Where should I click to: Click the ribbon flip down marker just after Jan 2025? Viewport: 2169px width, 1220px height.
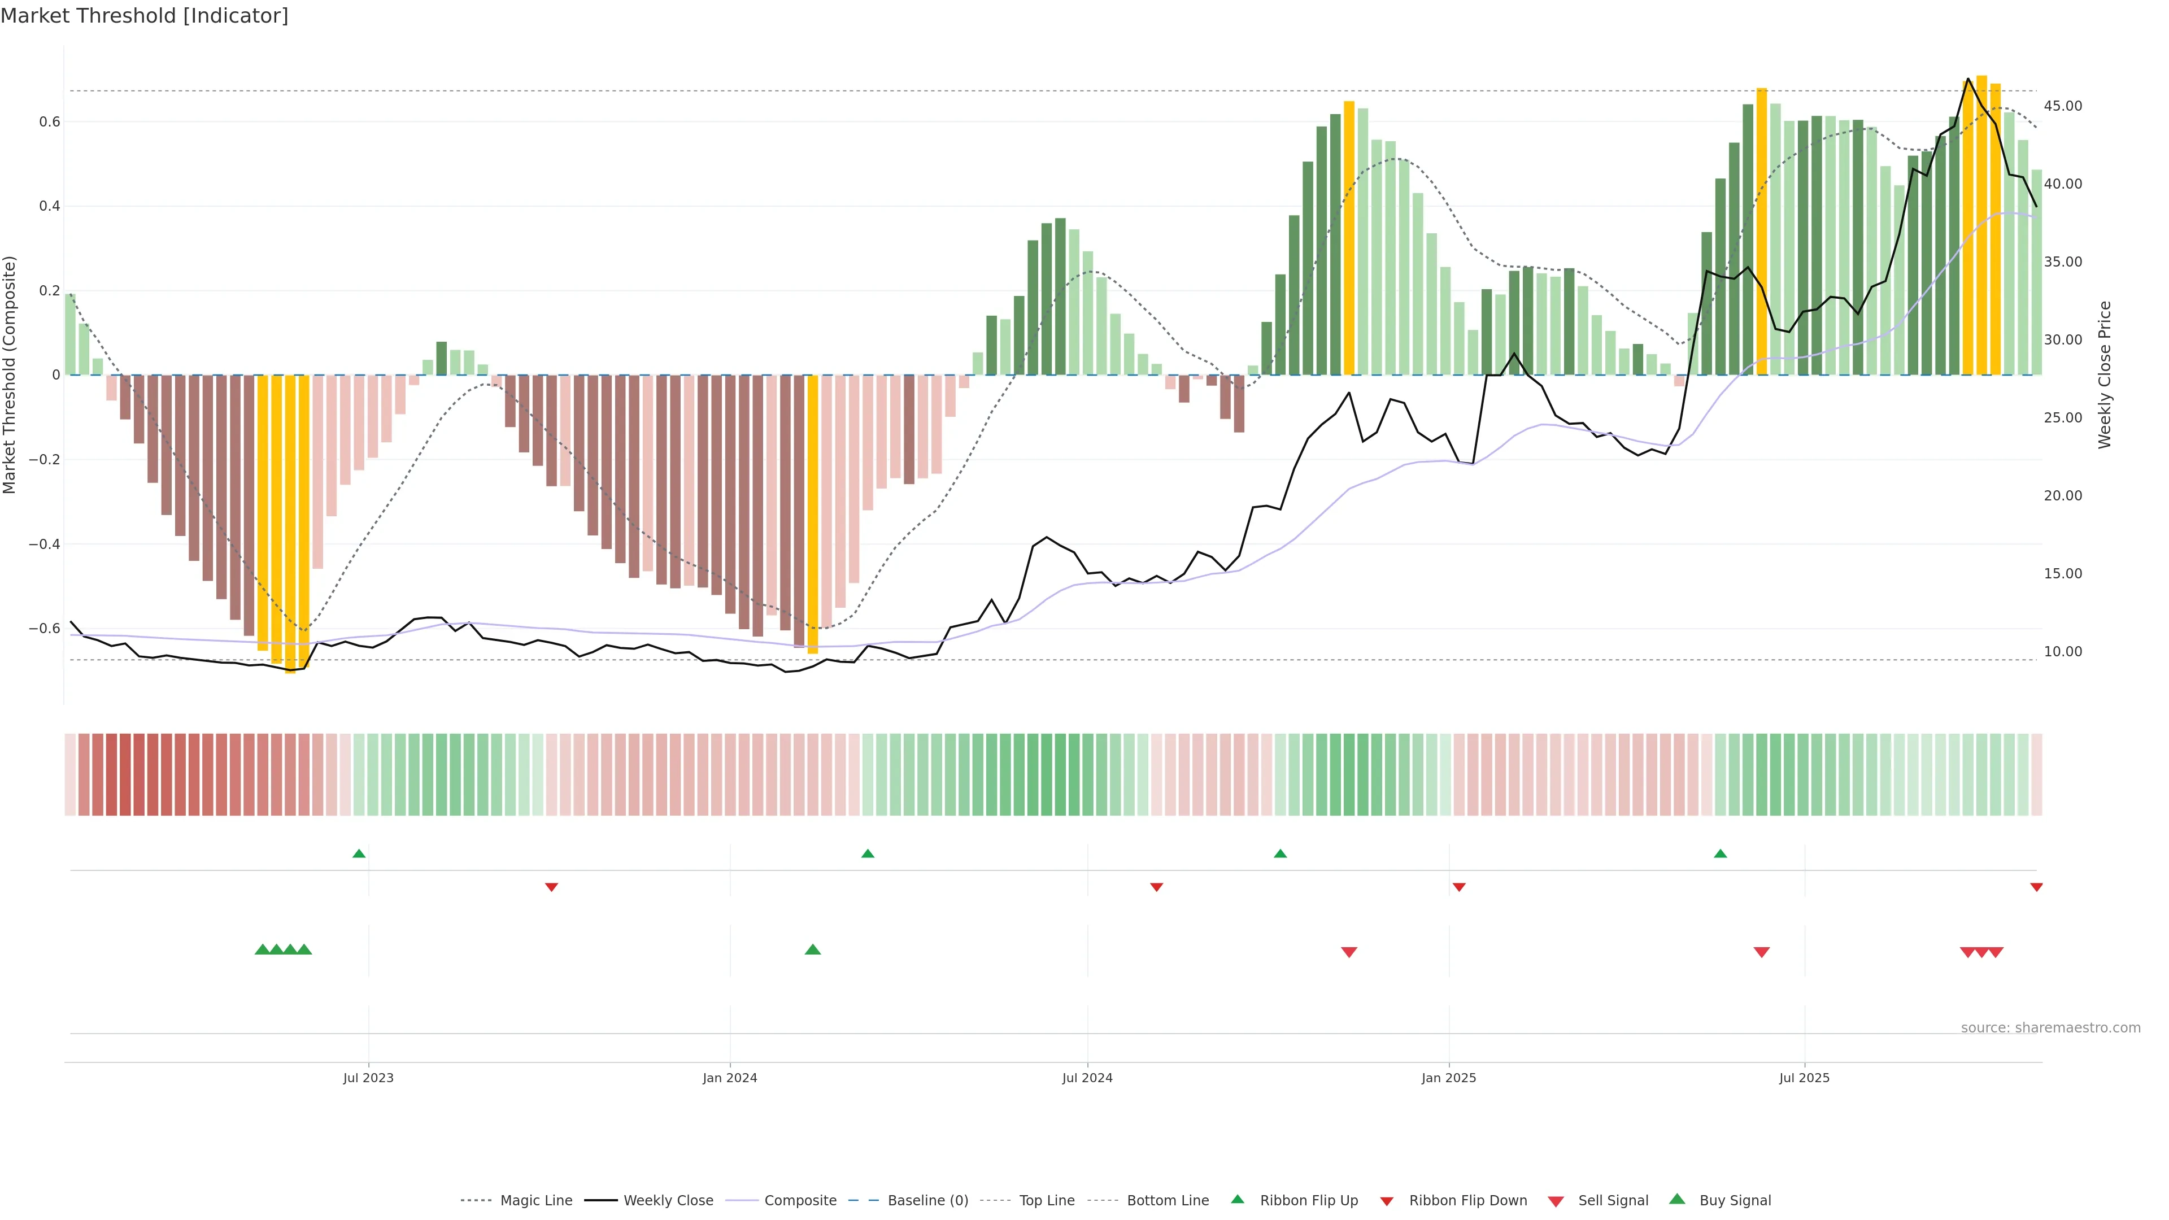(x=1459, y=887)
